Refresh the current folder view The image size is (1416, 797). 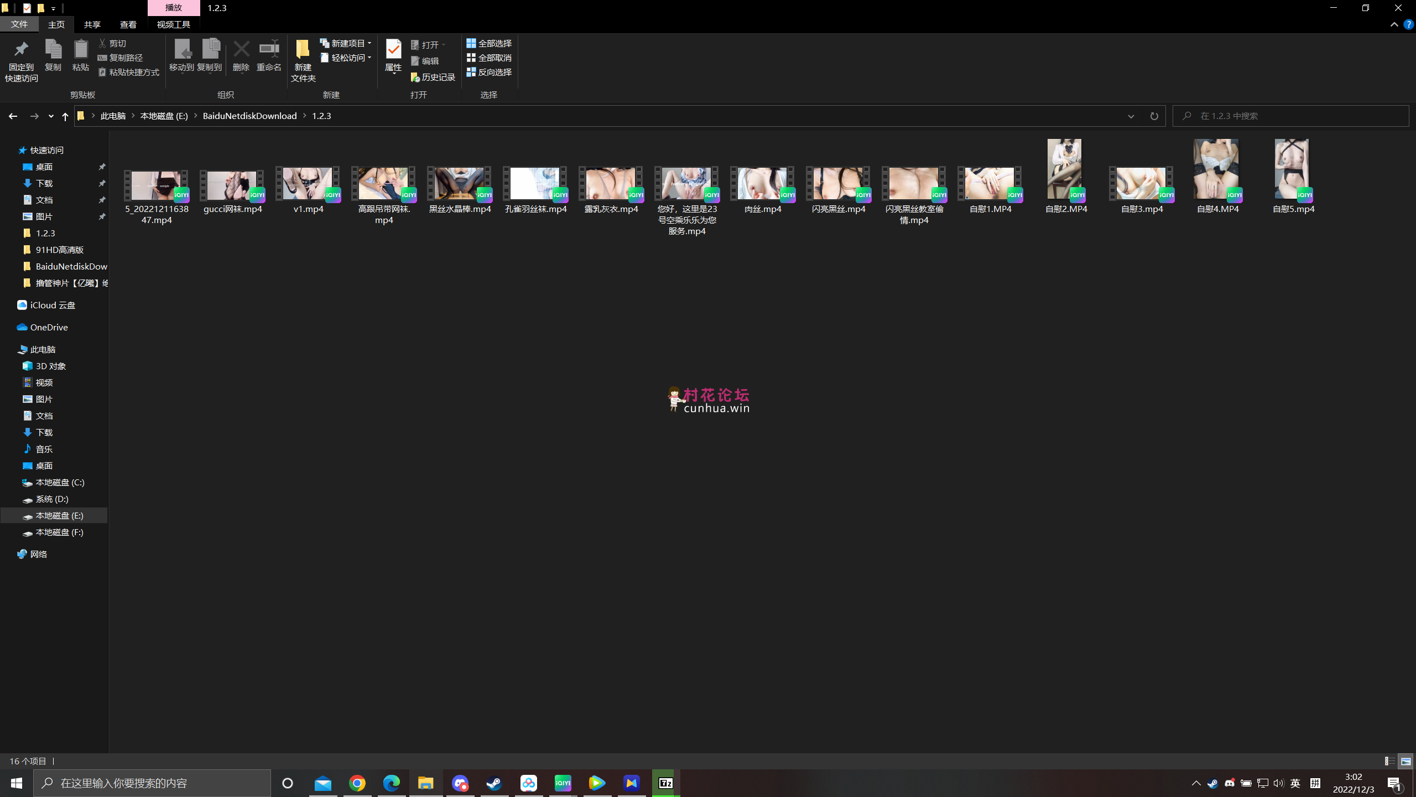coord(1154,116)
